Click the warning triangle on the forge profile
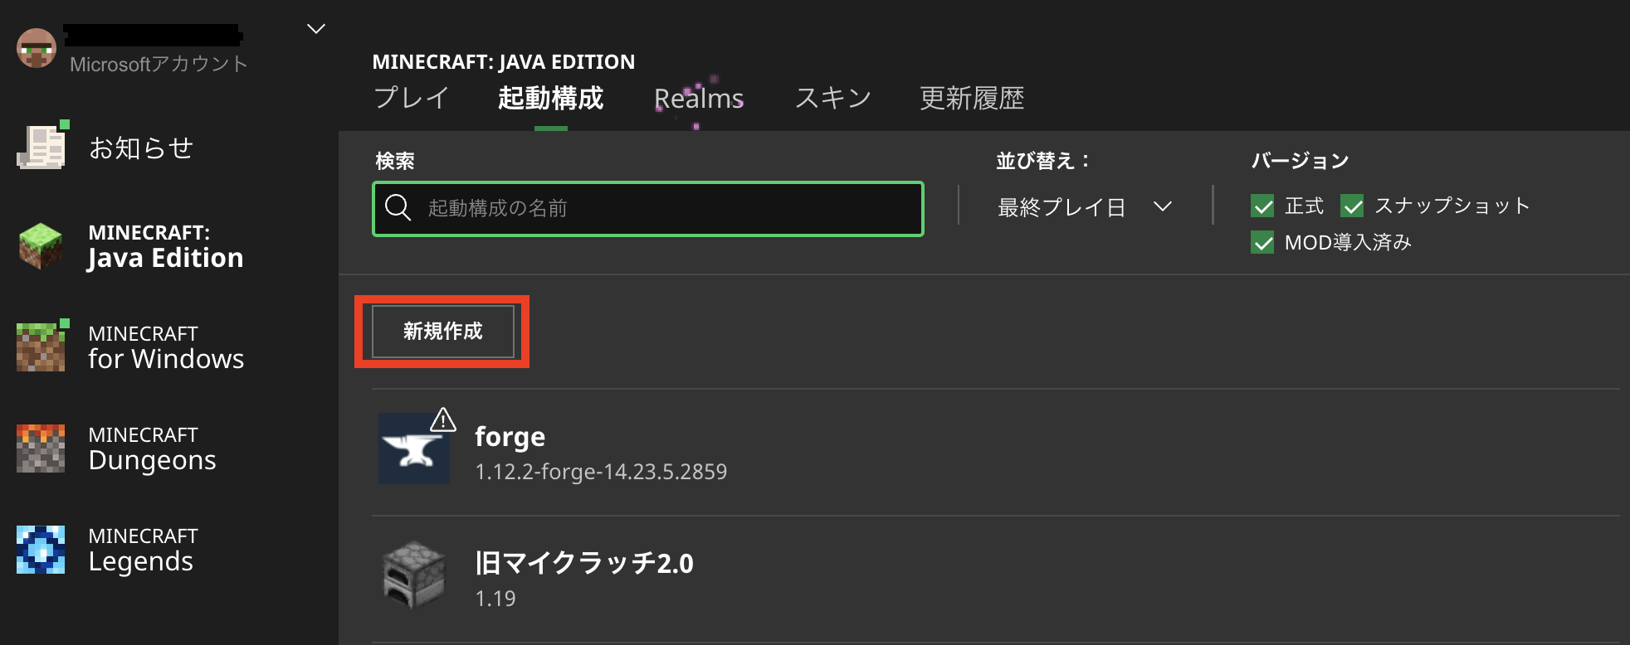The width and height of the screenshot is (1630, 645). [x=442, y=421]
